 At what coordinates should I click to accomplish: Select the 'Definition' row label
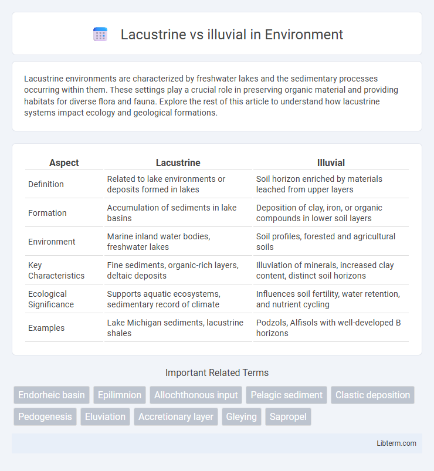coord(46,184)
